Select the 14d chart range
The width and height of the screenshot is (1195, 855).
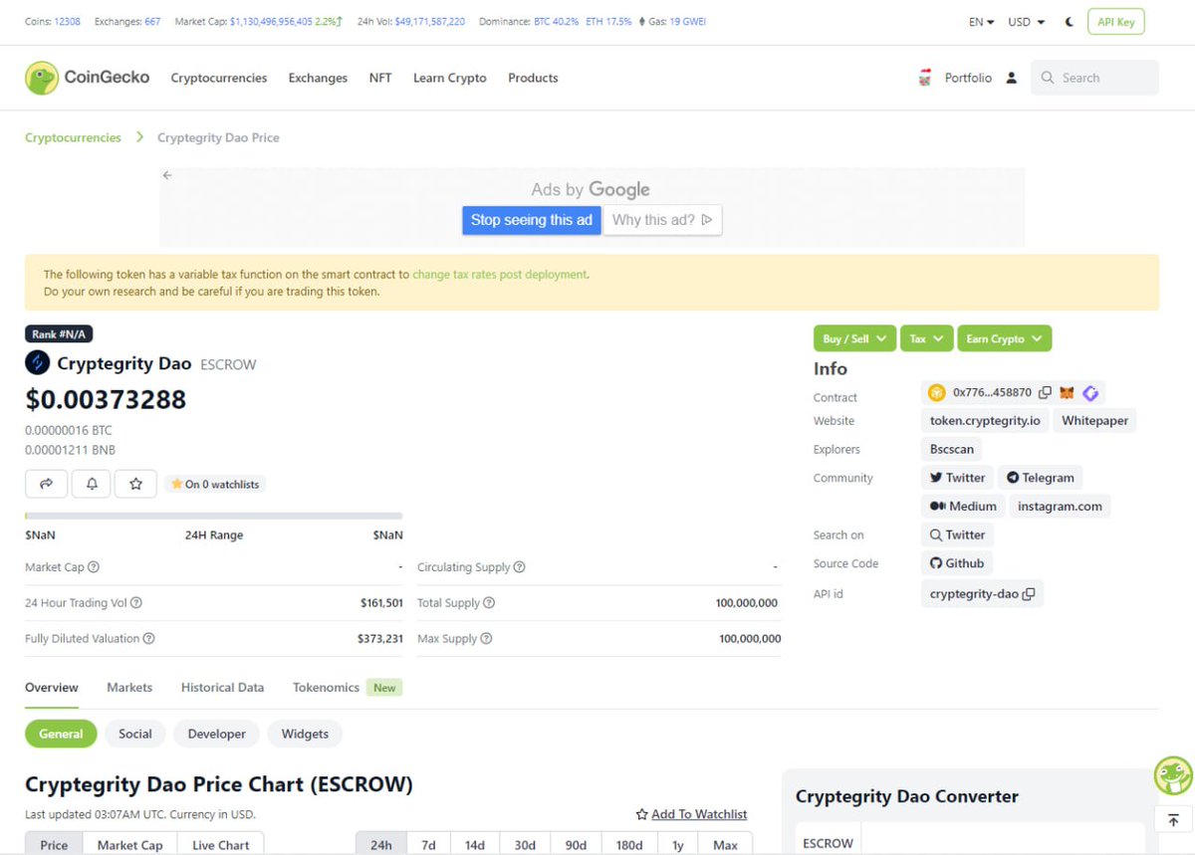[475, 844]
